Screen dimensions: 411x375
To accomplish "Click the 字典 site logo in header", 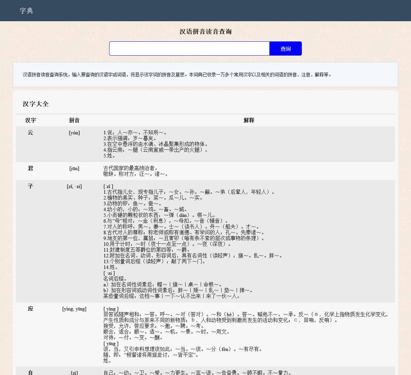I will click(26, 11).
